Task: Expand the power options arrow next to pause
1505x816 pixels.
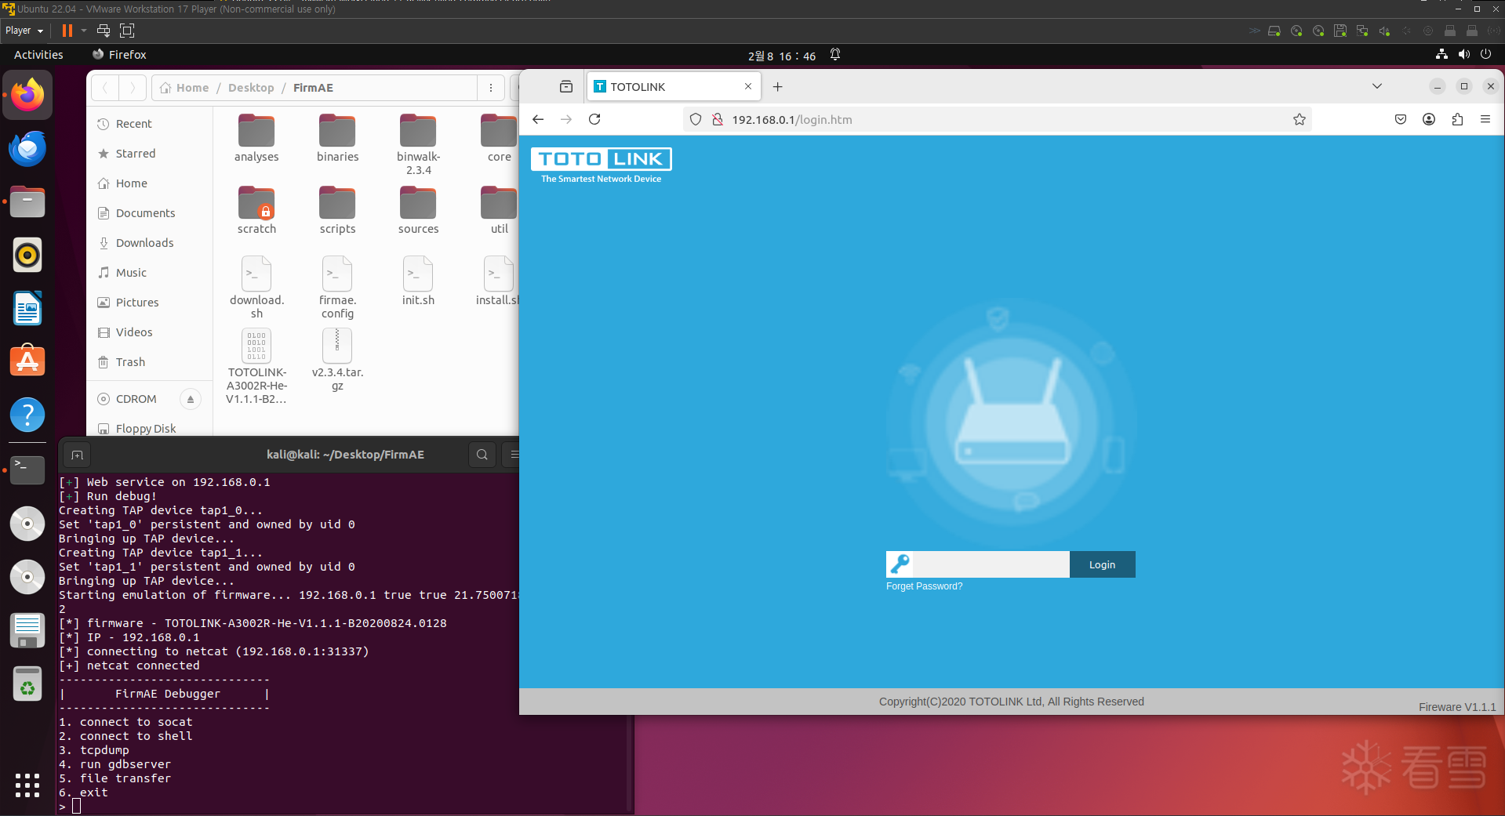Action: [83, 31]
